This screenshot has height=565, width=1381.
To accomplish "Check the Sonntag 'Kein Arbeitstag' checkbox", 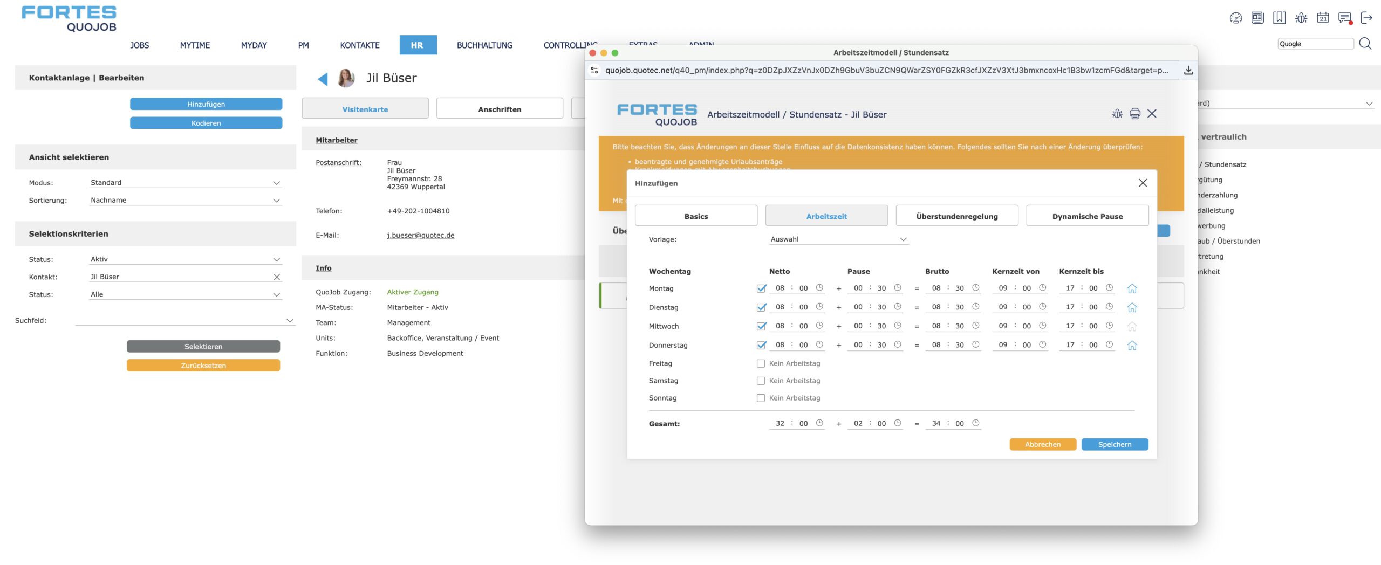I will [761, 398].
